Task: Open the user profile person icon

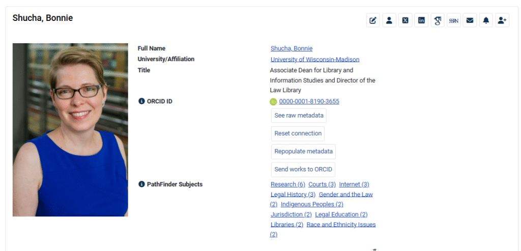Action: (389, 20)
